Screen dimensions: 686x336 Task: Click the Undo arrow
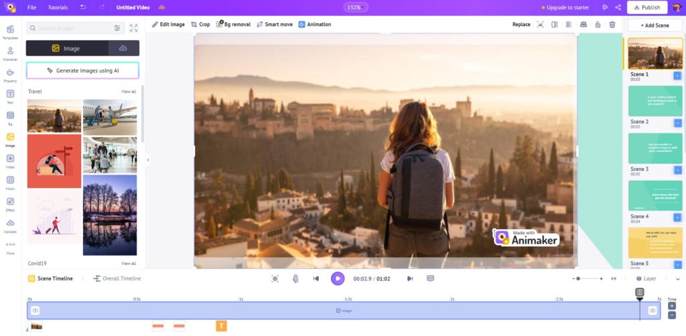[x=83, y=7]
